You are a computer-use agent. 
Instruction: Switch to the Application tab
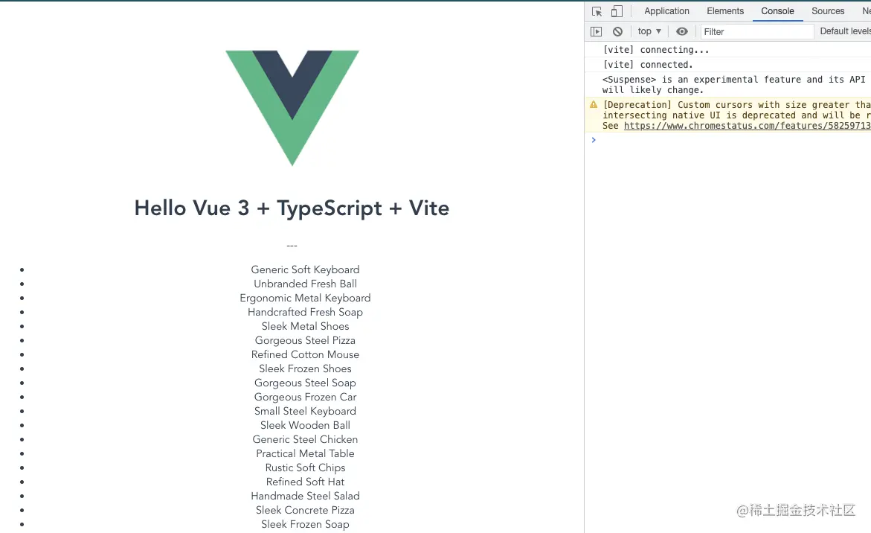(666, 11)
